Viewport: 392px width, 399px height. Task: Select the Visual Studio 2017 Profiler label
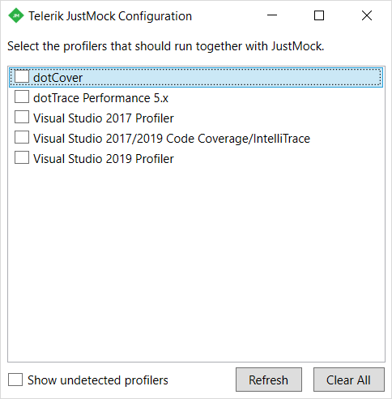[104, 118]
